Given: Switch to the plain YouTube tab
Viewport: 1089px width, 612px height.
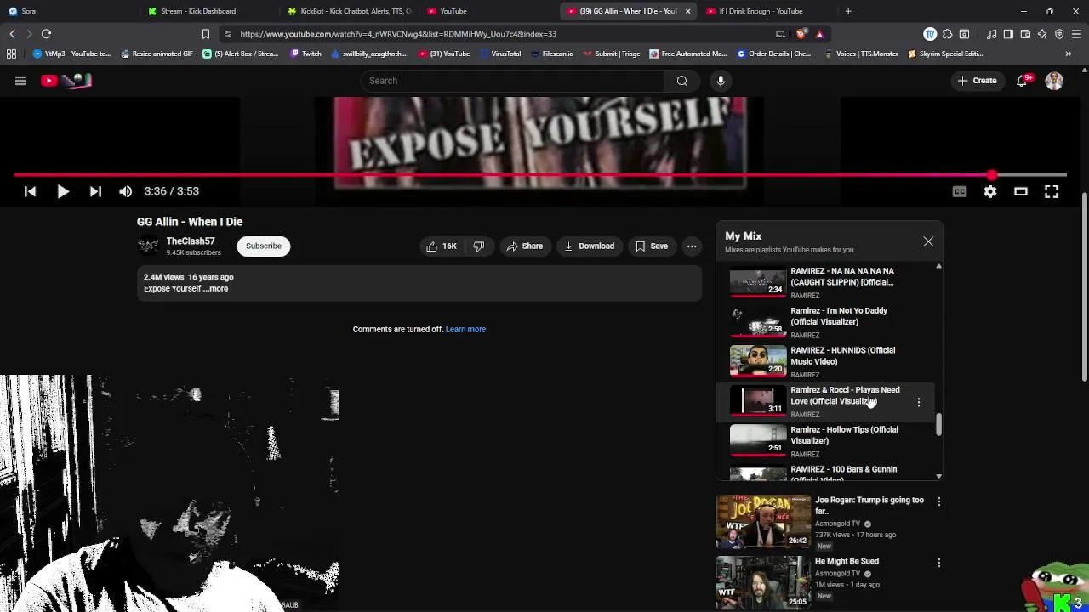Looking at the screenshot, I should coord(489,11).
